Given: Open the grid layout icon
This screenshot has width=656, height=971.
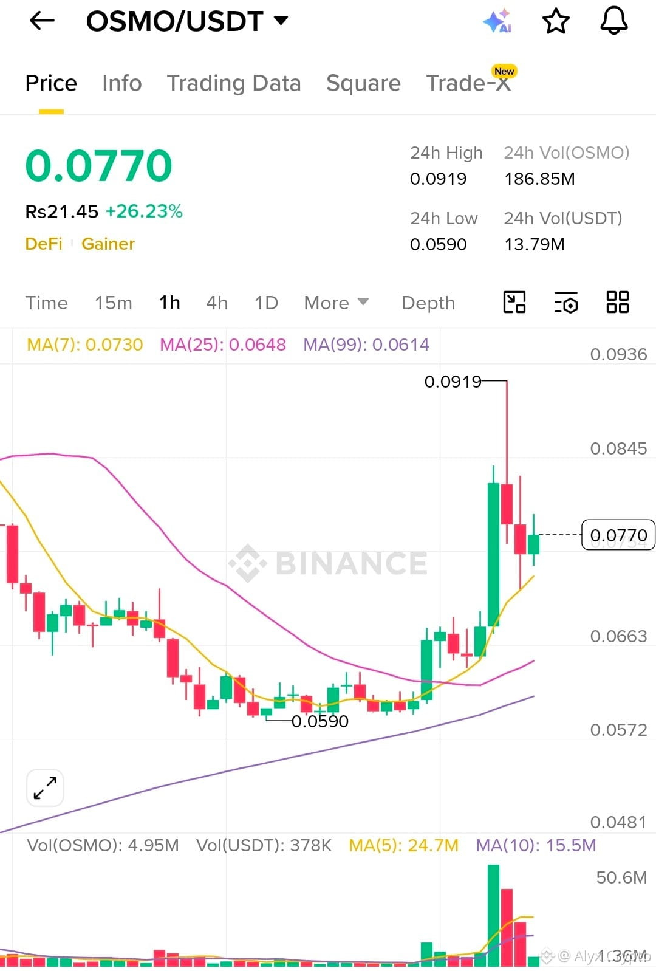Looking at the screenshot, I should pyautogui.click(x=618, y=302).
